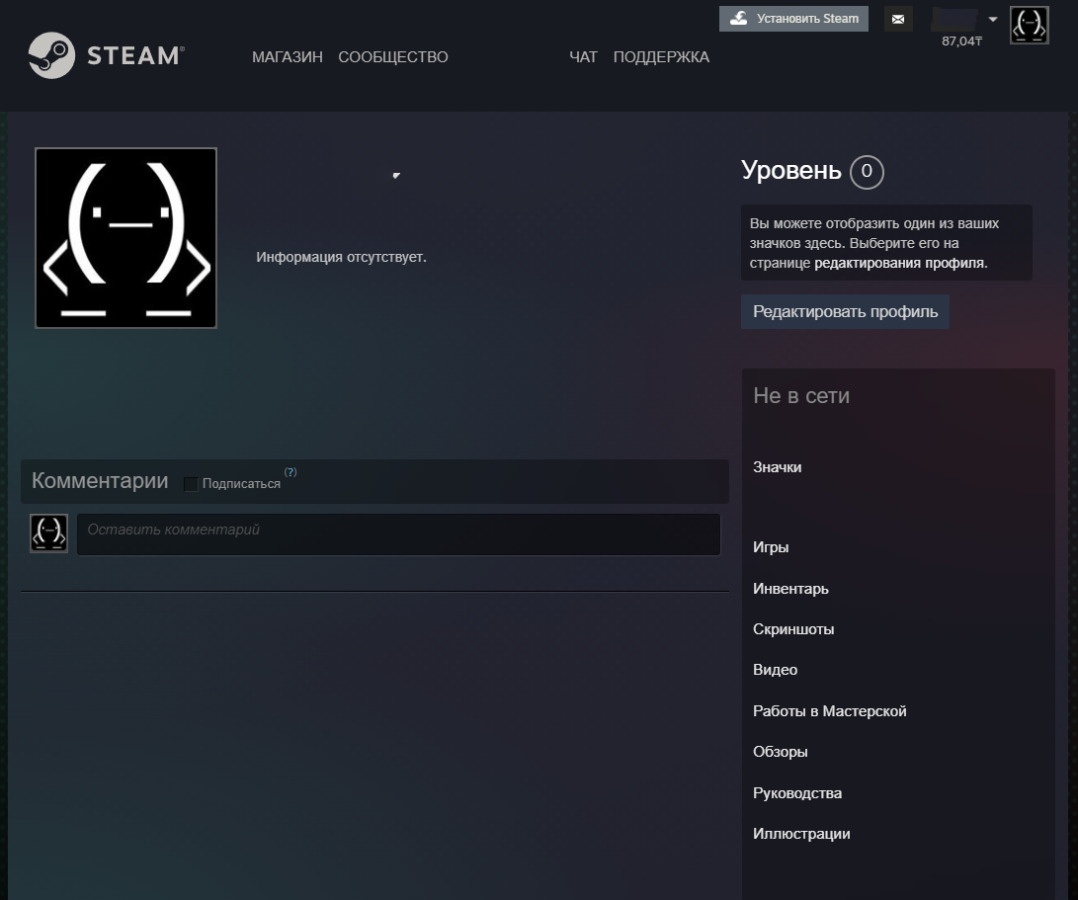
Task: Click the Steam logo
Action: coord(107,55)
